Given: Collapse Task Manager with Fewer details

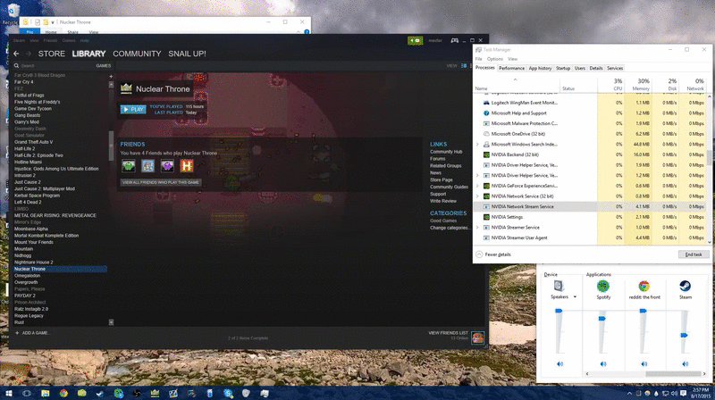Looking at the screenshot, I should 493,254.
